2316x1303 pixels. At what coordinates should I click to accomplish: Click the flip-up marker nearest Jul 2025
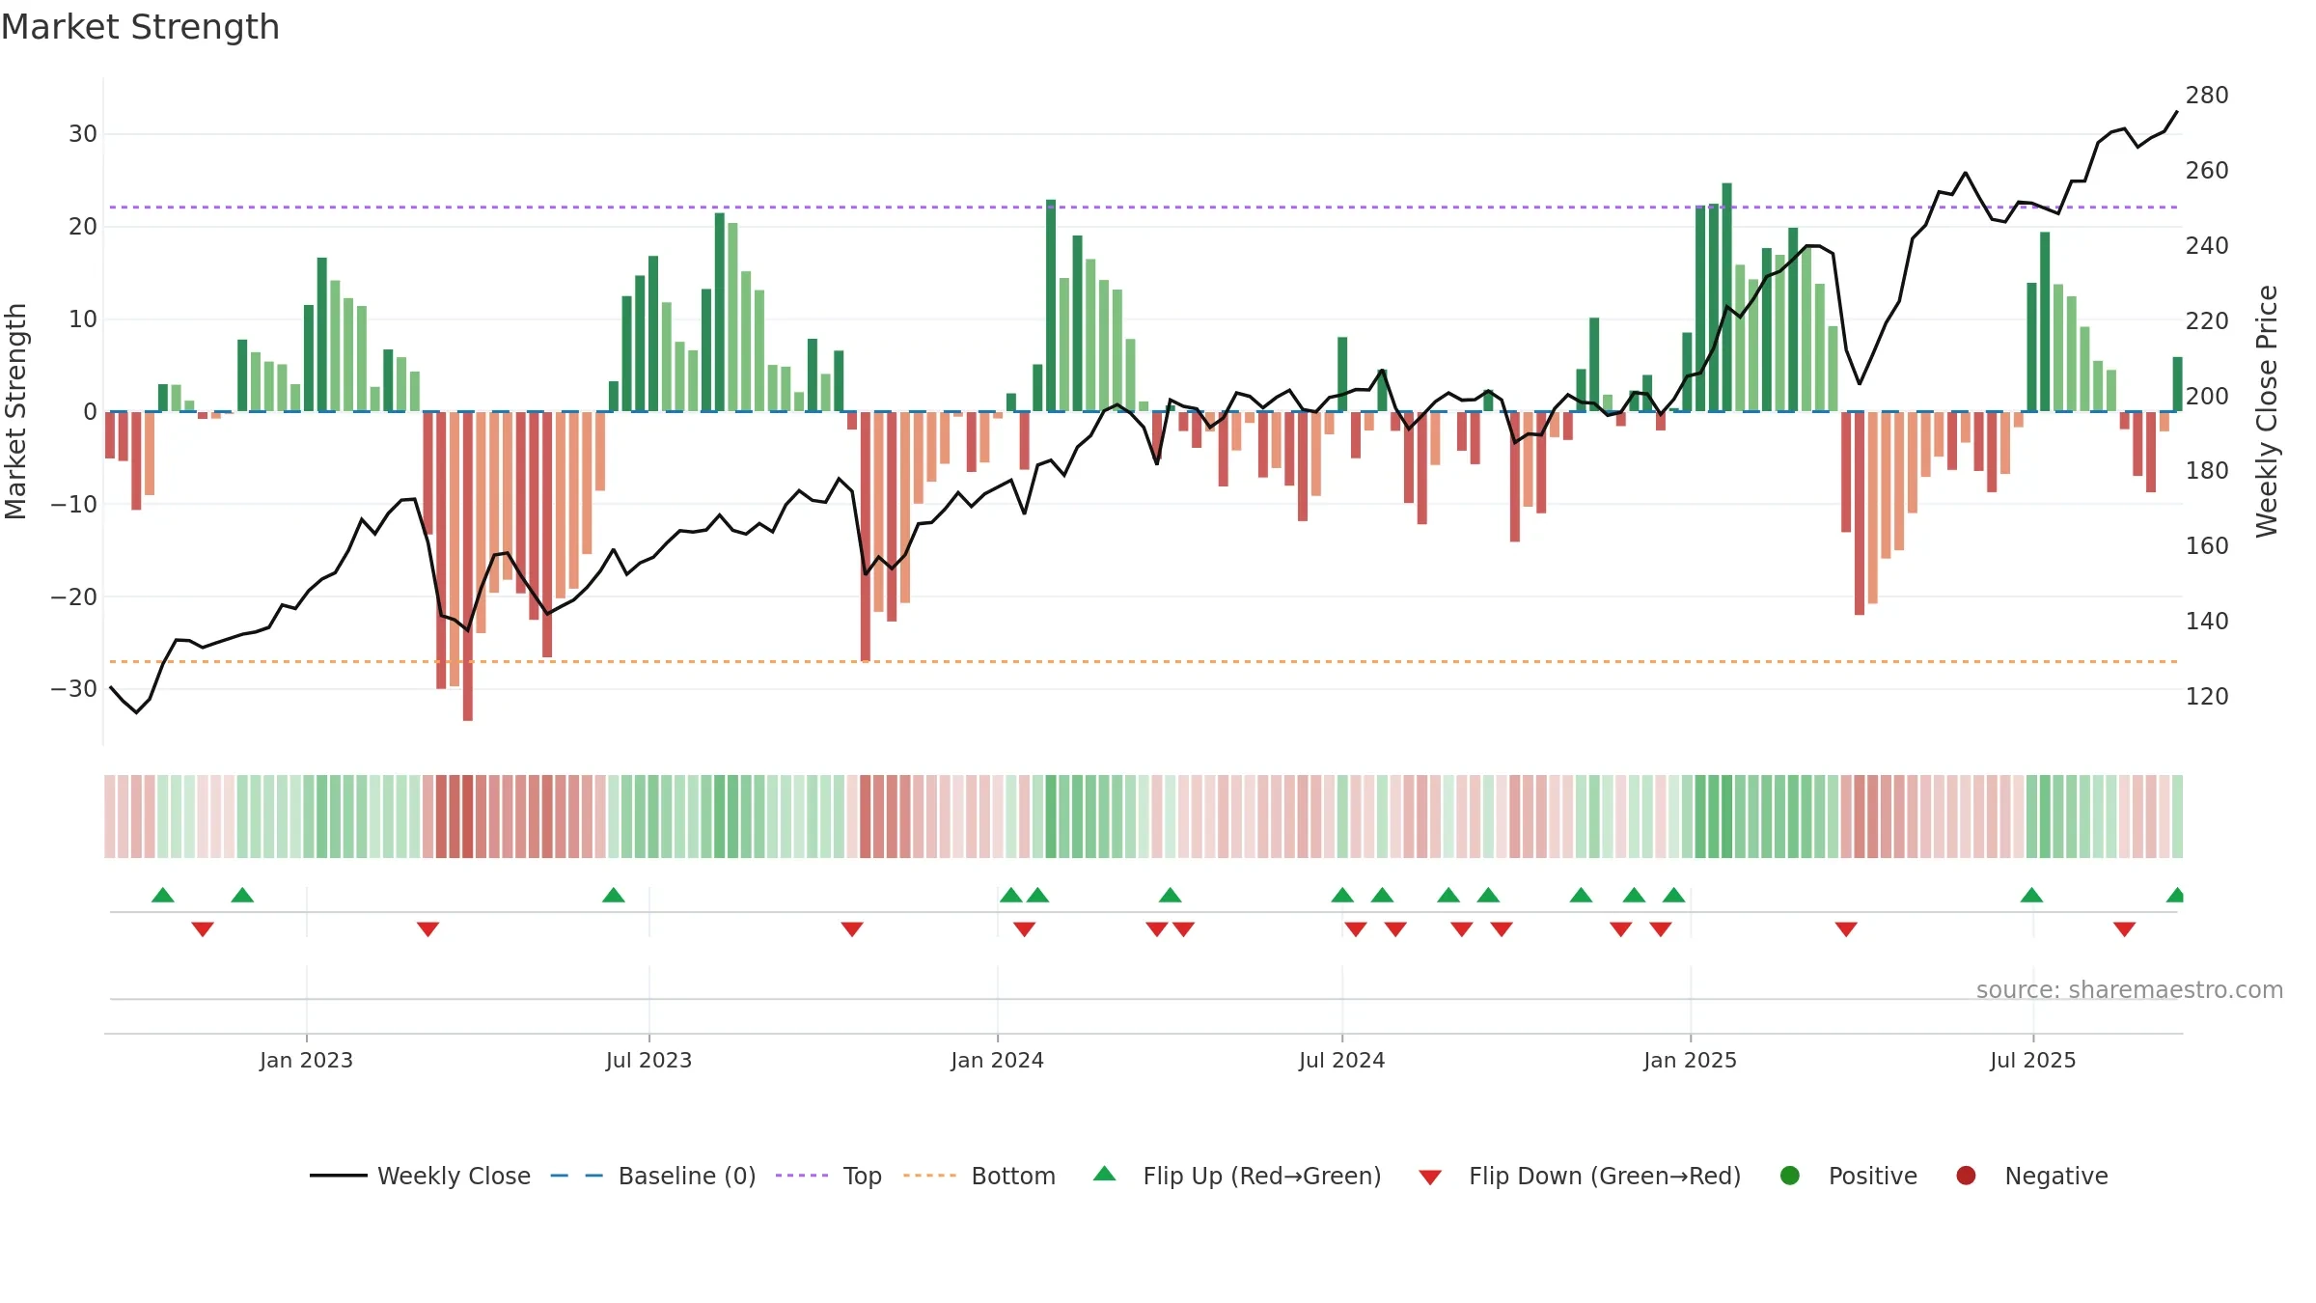2031,895
